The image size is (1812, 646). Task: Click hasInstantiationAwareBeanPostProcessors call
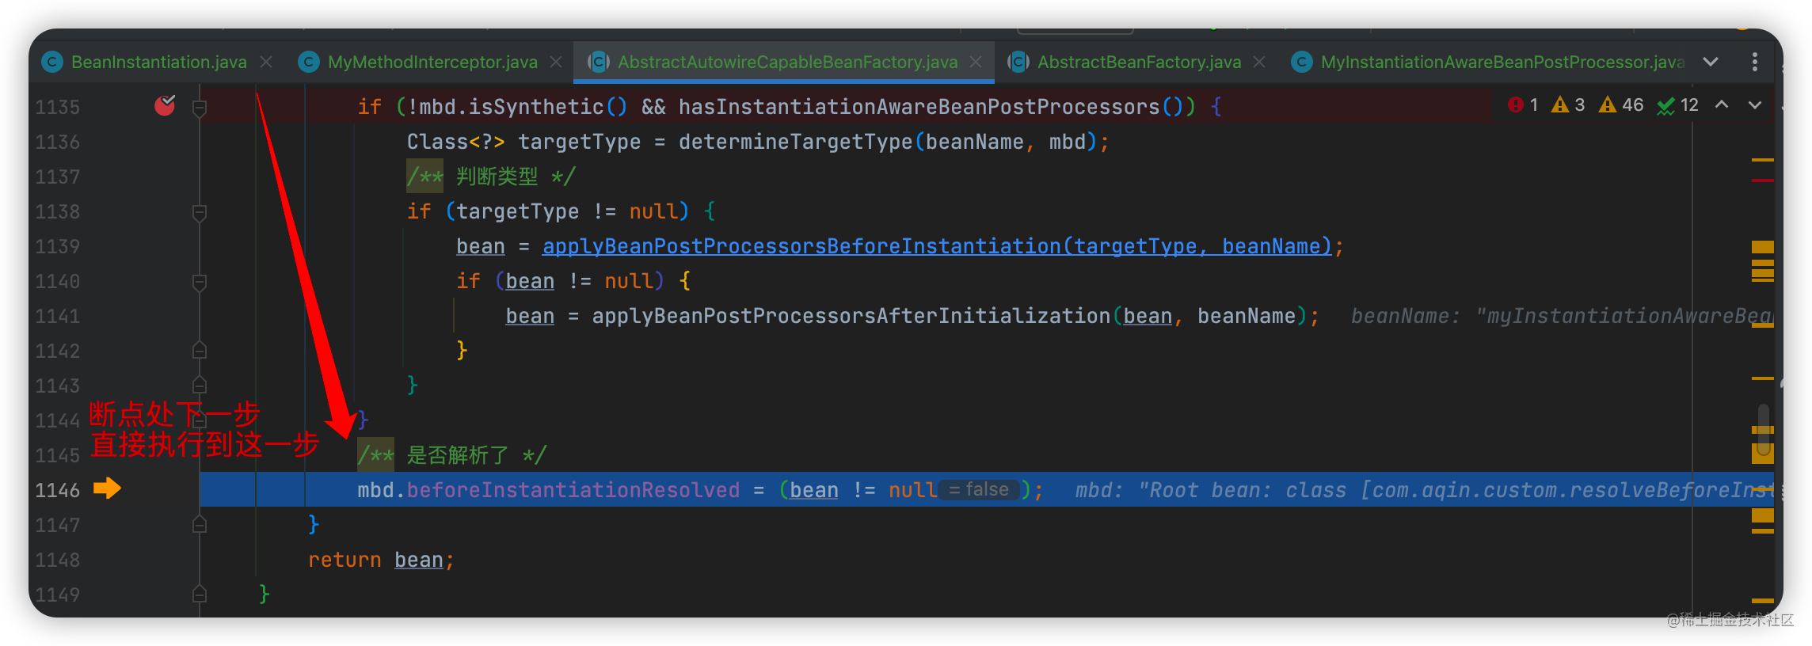(x=919, y=107)
